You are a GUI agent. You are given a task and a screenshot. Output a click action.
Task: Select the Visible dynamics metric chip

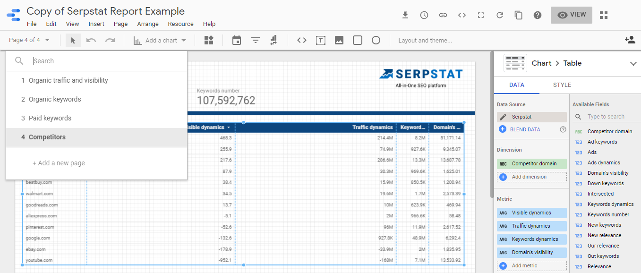click(532, 213)
